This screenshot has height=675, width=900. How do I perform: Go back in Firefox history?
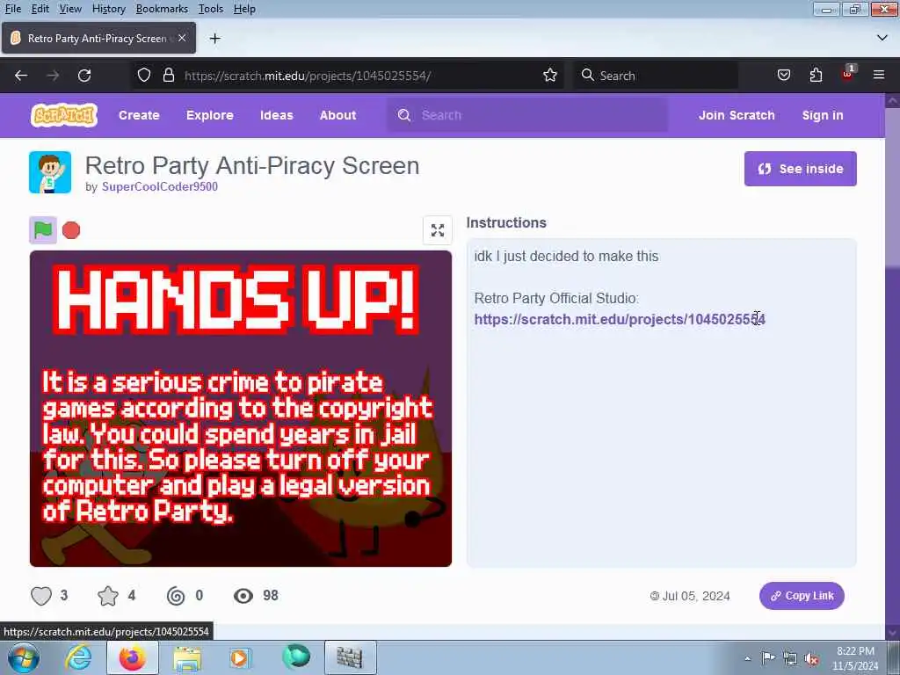coord(21,76)
